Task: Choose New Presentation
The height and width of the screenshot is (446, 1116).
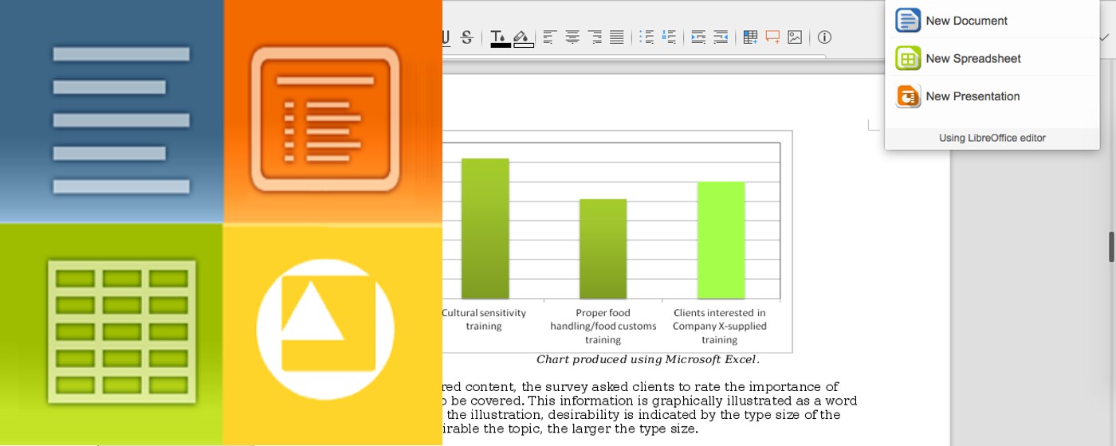Action: [992, 96]
